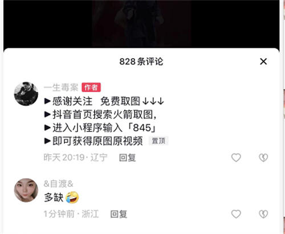Reply to the 浙江 comment via 回复
The image size is (285, 234).
point(119,214)
